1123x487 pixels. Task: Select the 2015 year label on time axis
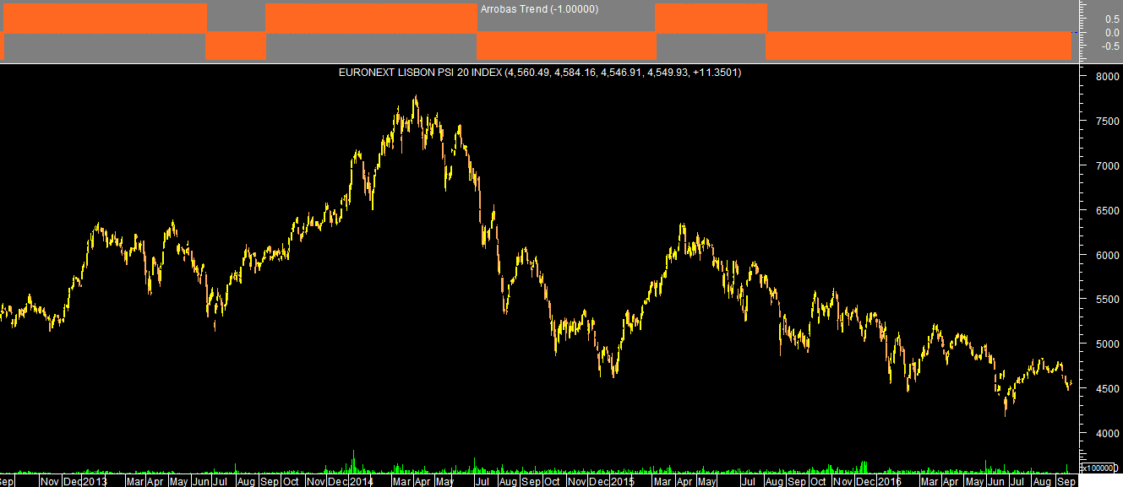click(x=622, y=481)
